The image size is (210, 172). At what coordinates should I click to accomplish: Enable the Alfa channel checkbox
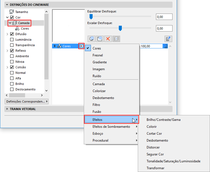click(x=12, y=78)
